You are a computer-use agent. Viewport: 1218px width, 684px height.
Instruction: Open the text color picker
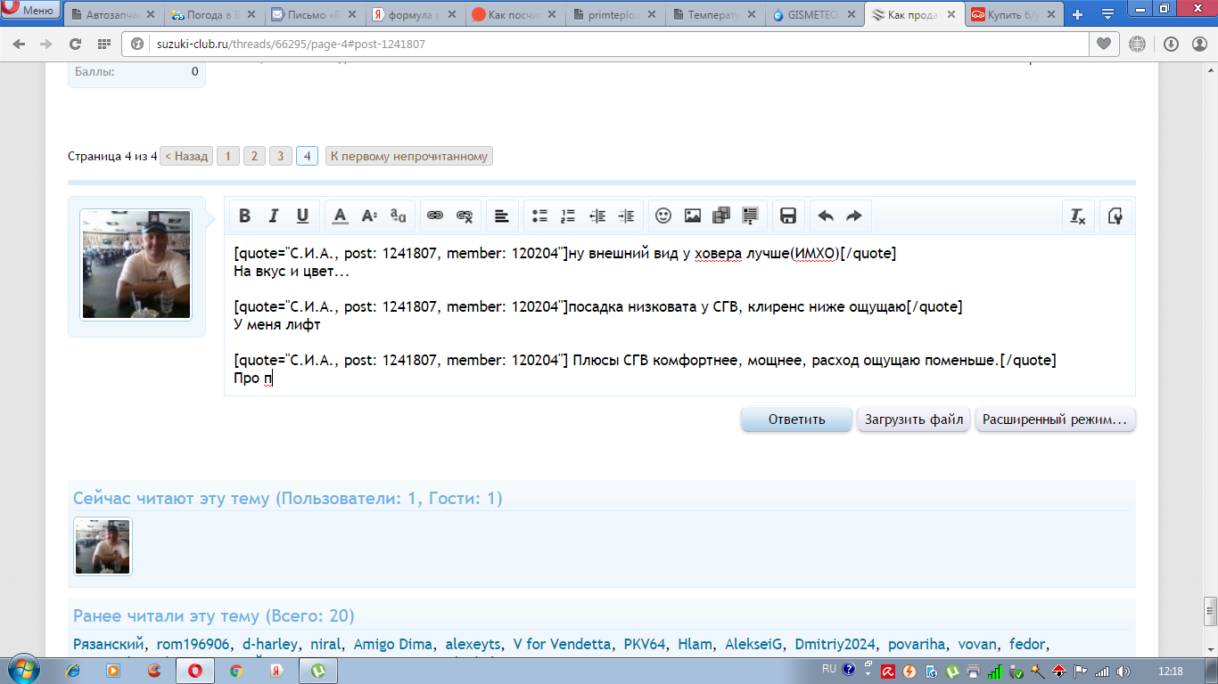tap(340, 216)
